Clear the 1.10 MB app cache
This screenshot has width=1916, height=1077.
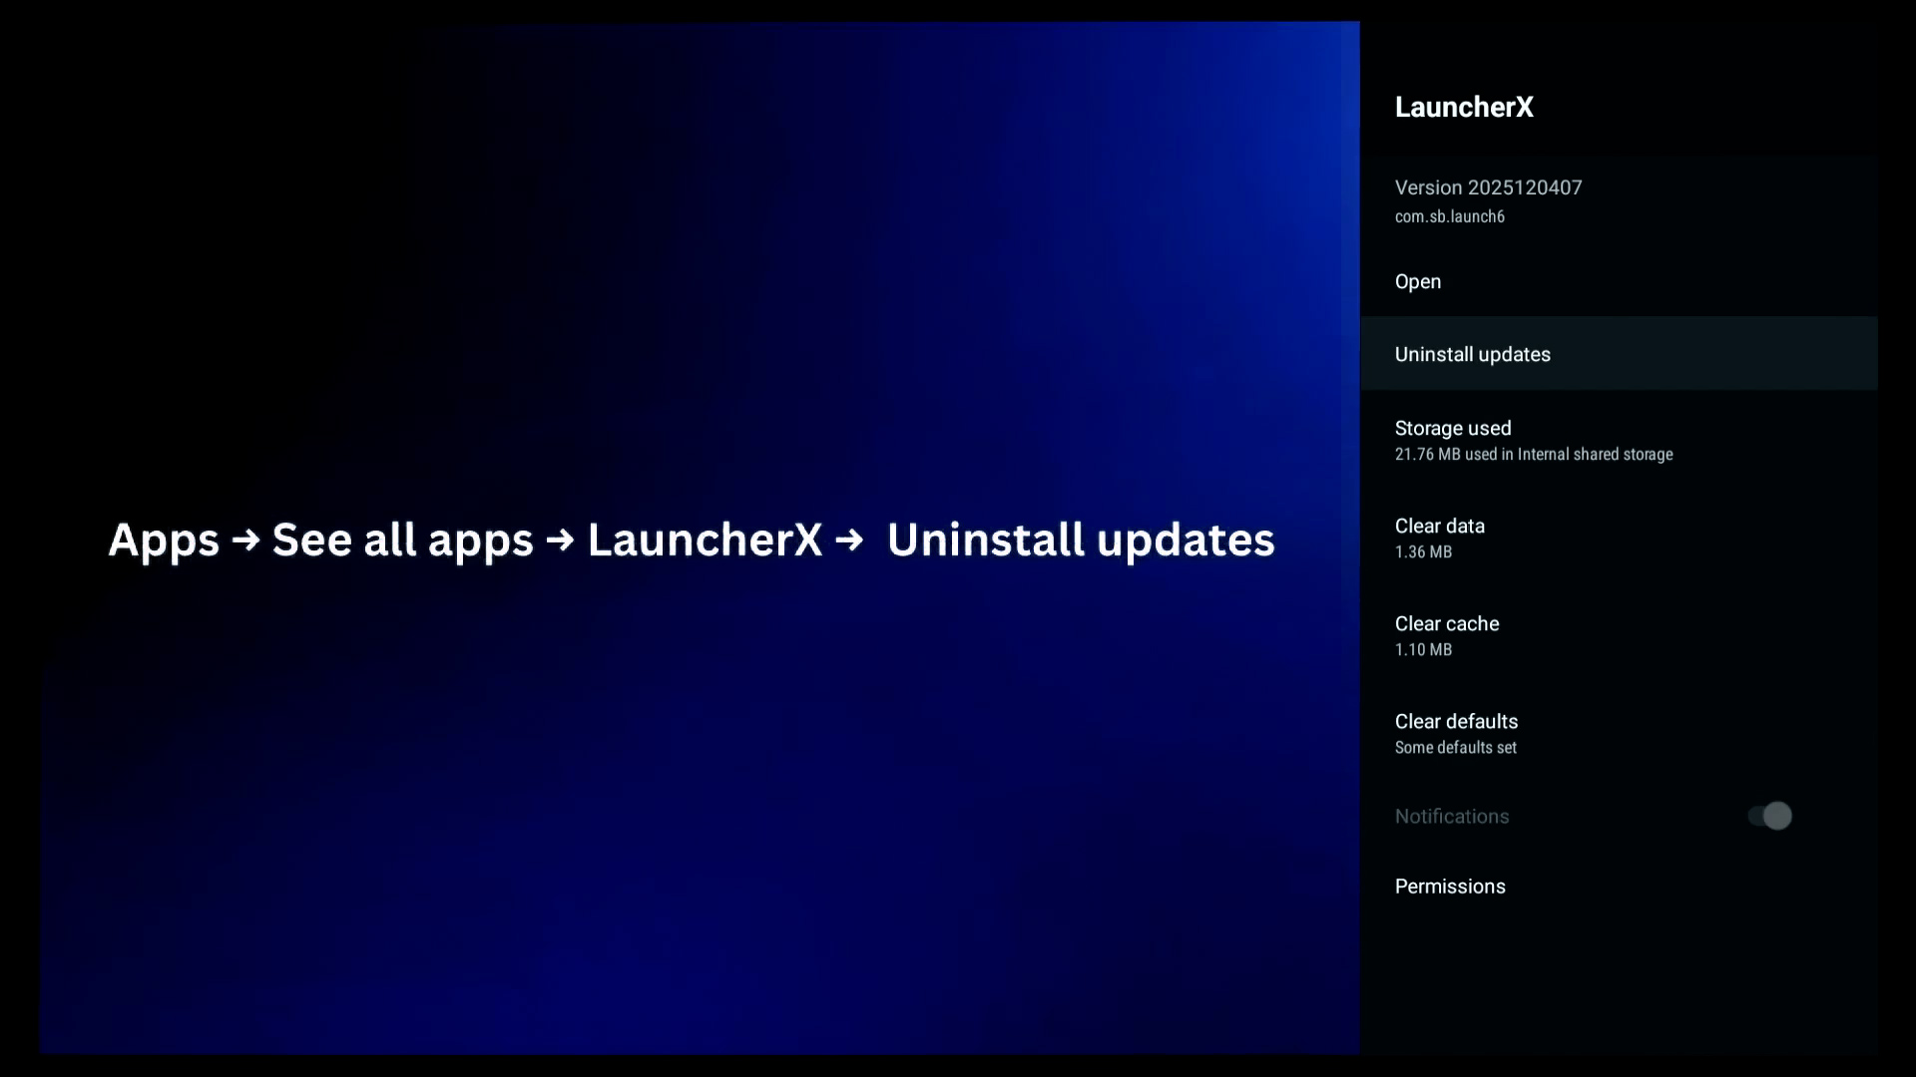1446,634
